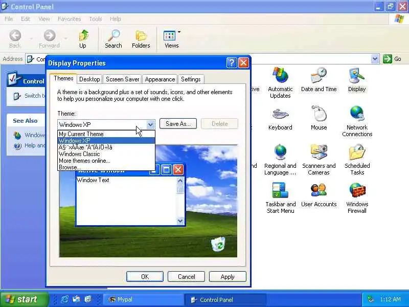The image size is (409, 307).
Task: Collapse the Theme dropdown arrow
Action: coord(150,124)
